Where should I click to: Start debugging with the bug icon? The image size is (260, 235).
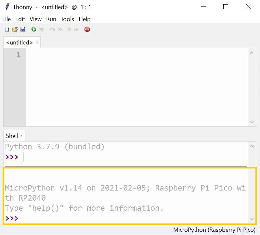[x=42, y=30]
